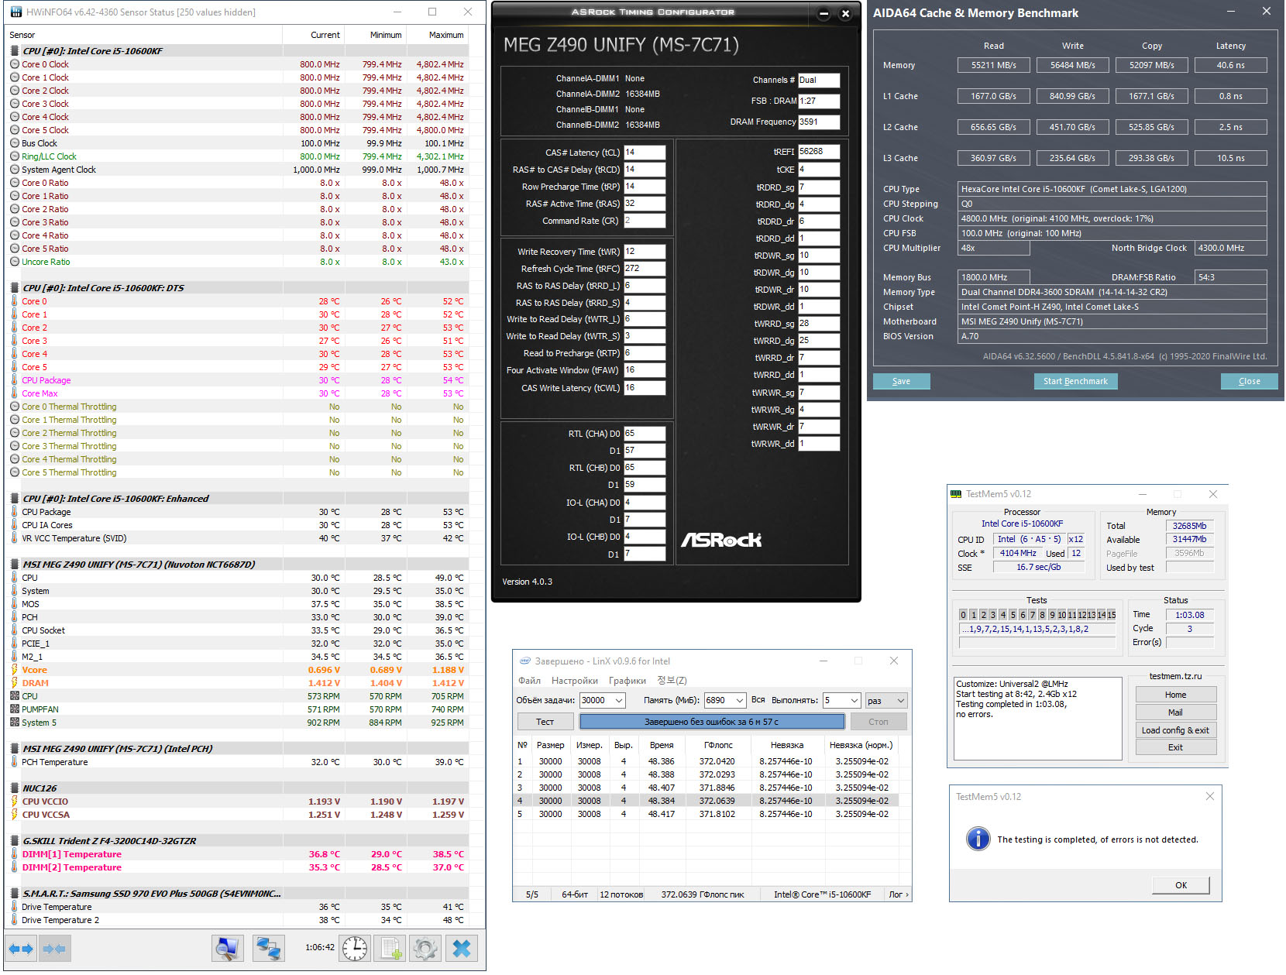Click the PCH Temperature thermometer icon
This screenshot has width=1286, height=975.
coord(15,762)
